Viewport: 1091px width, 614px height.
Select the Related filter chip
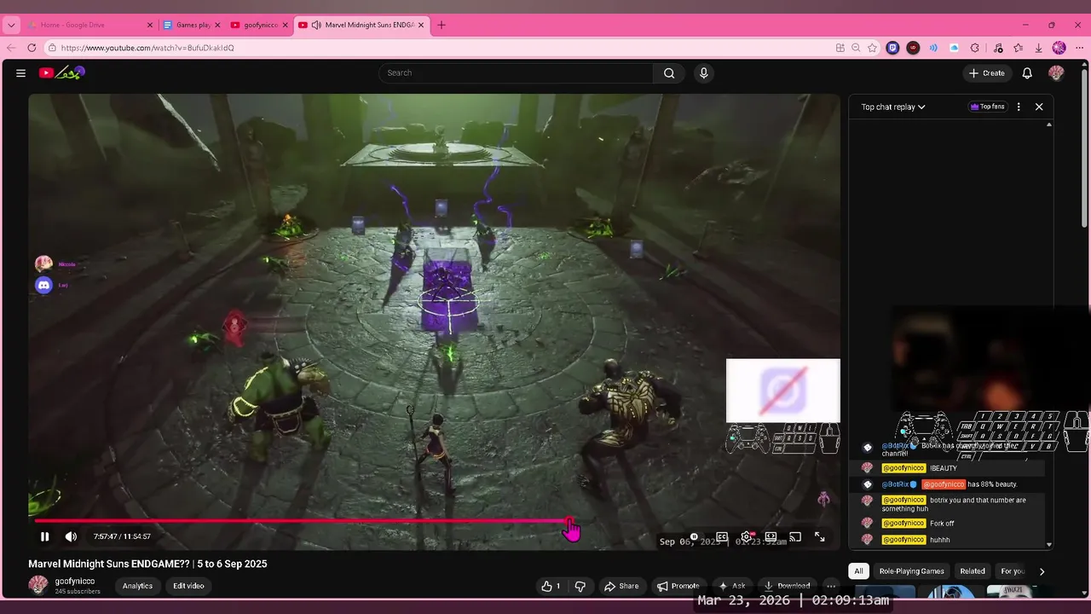[x=973, y=571]
